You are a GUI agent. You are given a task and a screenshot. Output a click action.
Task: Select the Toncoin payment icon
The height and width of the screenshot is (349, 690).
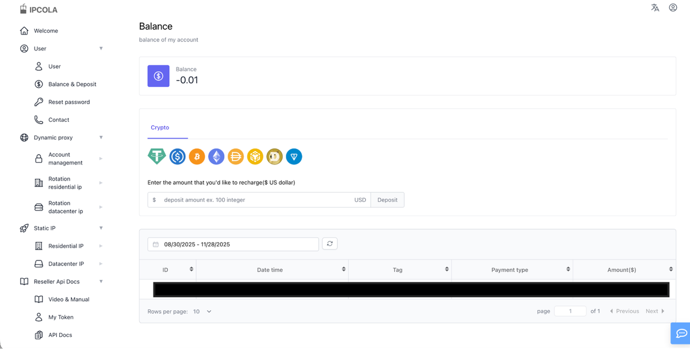tap(294, 156)
